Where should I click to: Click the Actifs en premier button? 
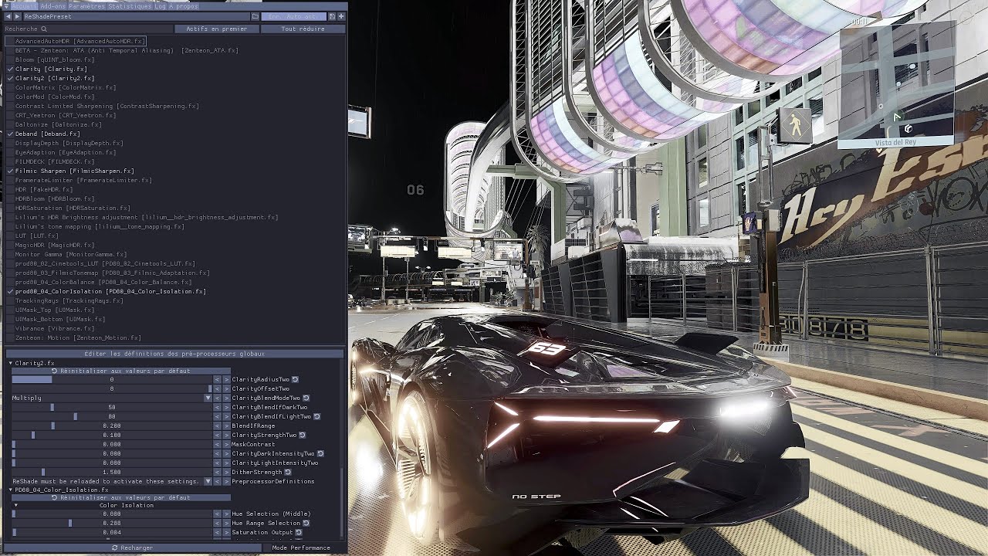point(217,29)
